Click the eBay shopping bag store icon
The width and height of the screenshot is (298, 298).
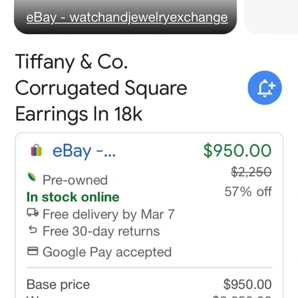[36, 151]
